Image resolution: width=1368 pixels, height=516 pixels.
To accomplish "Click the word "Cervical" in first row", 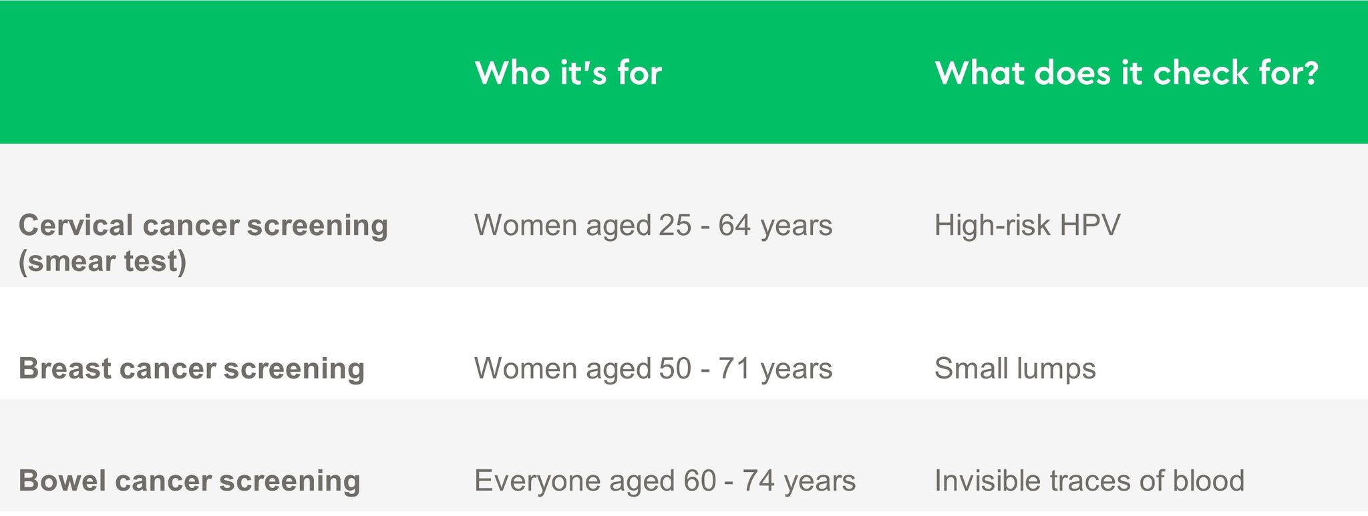I will (x=76, y=226).
